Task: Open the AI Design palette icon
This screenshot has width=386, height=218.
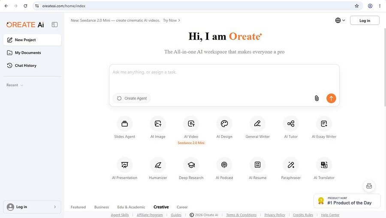Action: (x=224, y=124)
